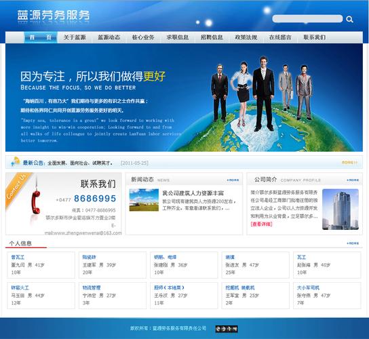Open the 在线留言 menu item
Screen dimensions: 369x339
pos(280,37)
